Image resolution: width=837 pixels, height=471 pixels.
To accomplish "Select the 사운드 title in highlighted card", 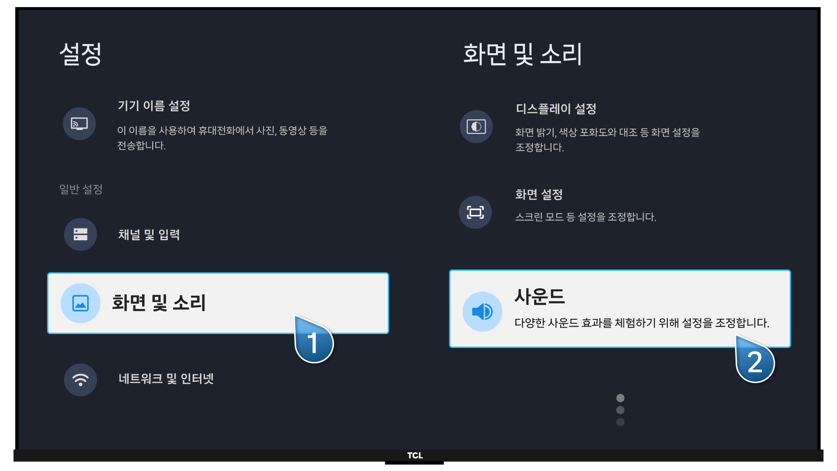I will click(540, 297).
